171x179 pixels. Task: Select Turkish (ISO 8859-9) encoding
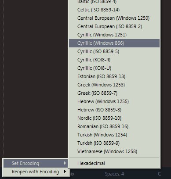(114, 143)
